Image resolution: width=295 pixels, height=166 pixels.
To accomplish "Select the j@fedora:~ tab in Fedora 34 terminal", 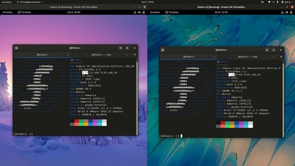I will point(42,55).
